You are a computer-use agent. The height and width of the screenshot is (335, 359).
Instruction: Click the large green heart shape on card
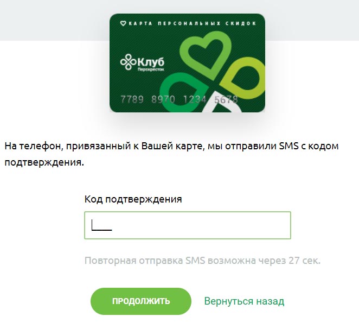(206, 55)
